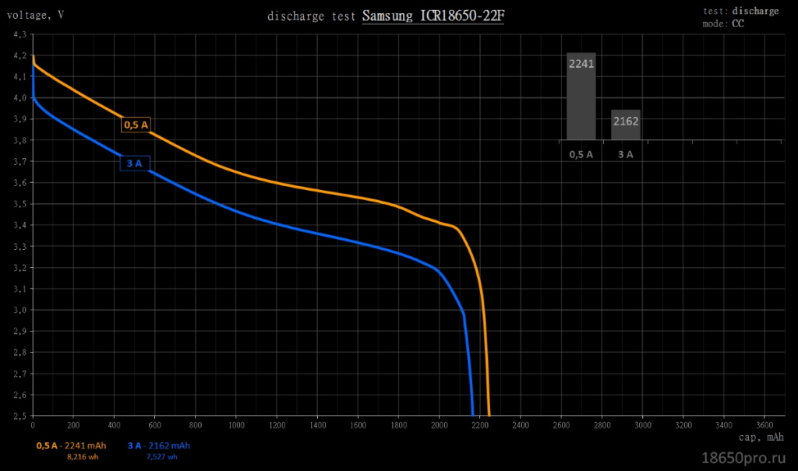
Task: Click the 2600 tick on the capacity axis
Action: tap(561, 425)
